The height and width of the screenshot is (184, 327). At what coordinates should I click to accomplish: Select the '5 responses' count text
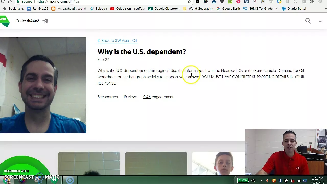108,97
